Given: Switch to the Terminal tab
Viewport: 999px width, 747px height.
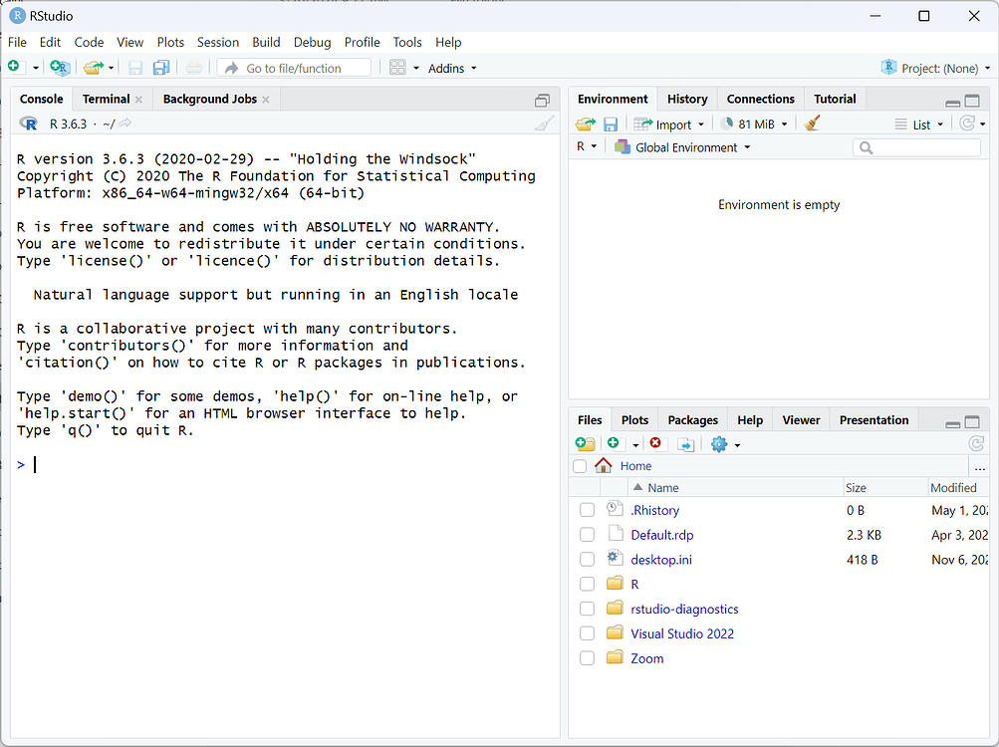Looking at the screenshot, I should (106, 99).
